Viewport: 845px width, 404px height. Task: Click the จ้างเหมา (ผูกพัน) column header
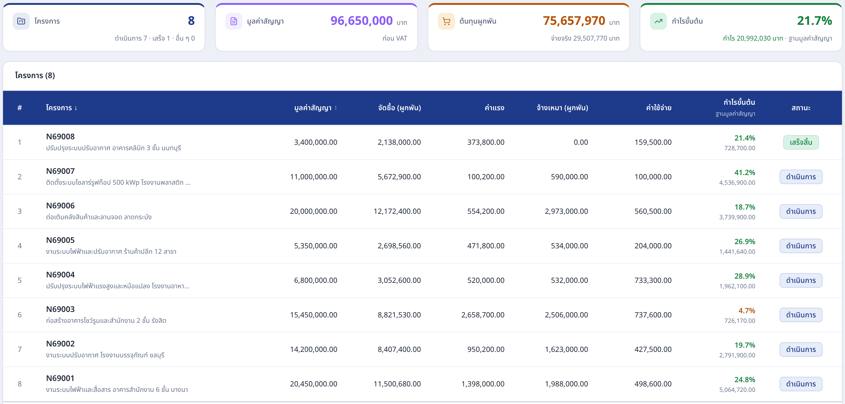click(562, 108)
